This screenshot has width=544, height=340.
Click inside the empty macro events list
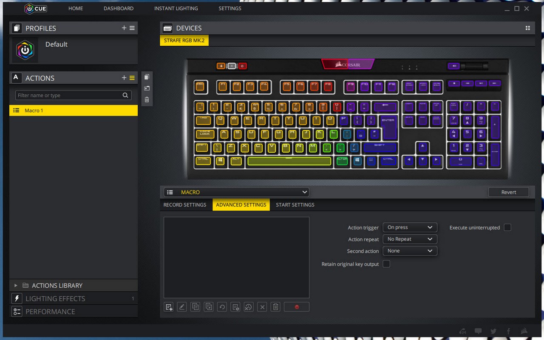(x=236, y=258)
